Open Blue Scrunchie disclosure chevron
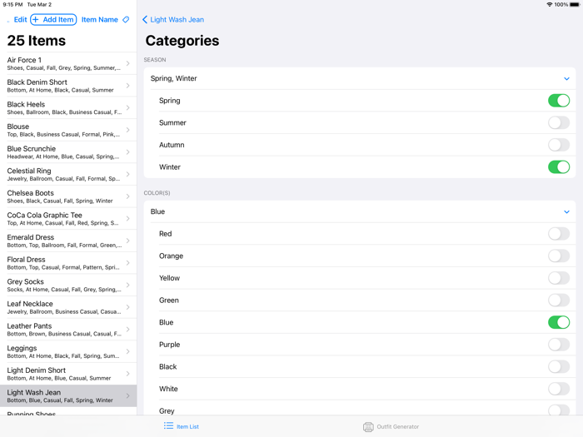 [128, 152]
